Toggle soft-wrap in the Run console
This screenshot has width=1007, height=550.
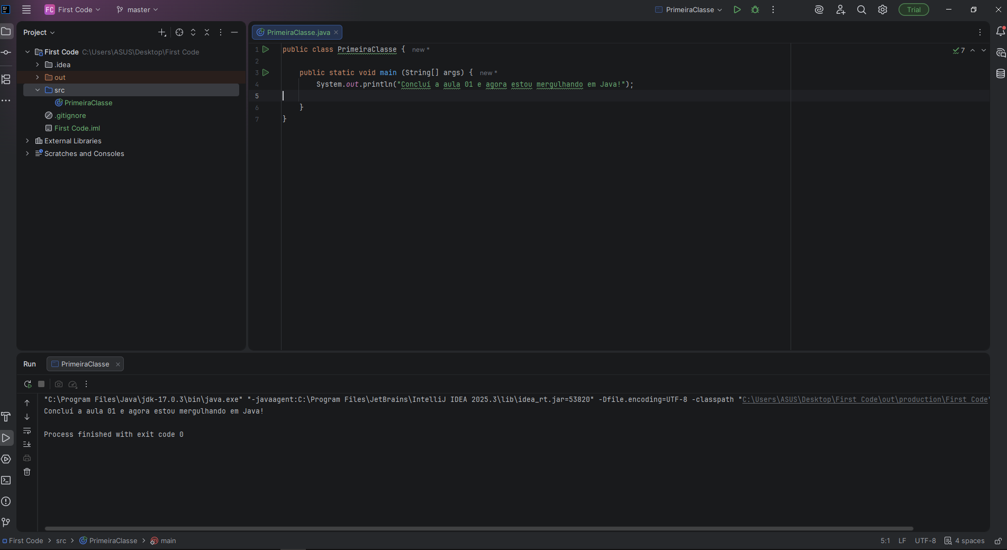click(x=27, y=430)
